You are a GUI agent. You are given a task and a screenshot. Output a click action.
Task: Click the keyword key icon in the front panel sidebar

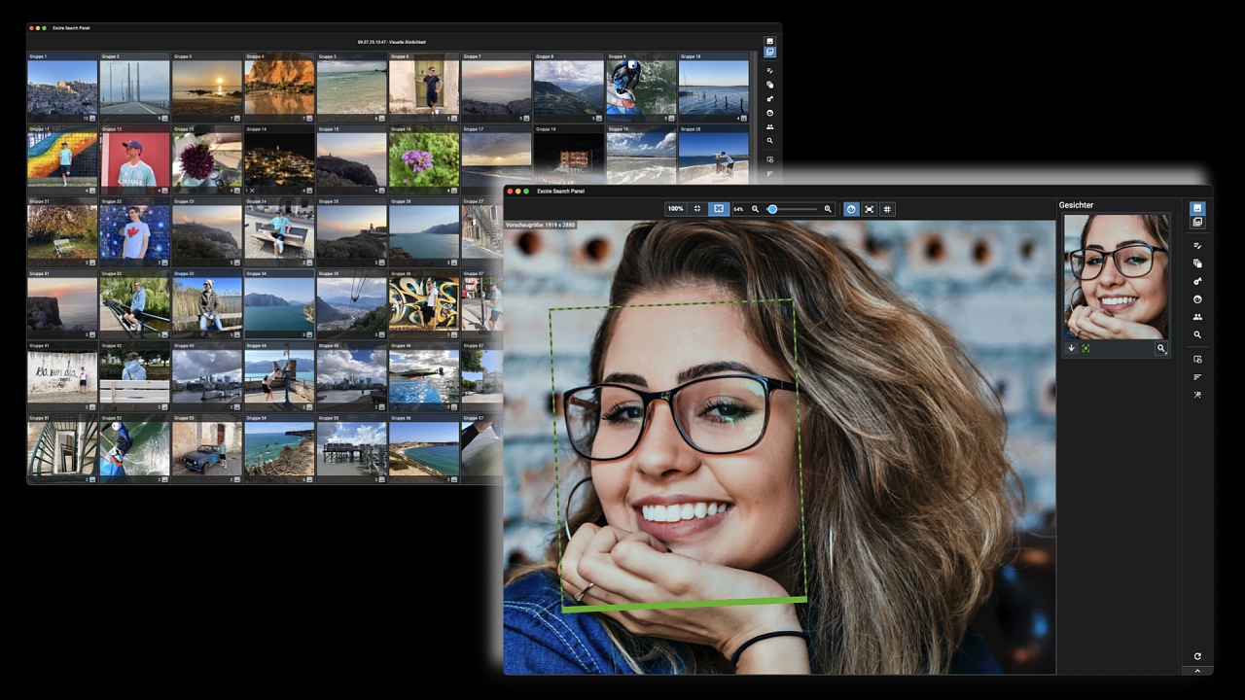pyautogui.click(x=1197, y=281)
